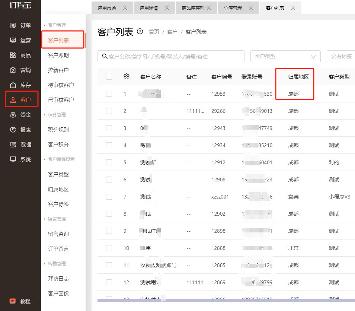Click the 北京 region cell in row 10
The width and height of the screenshot is (355, 311).
coord(293,248)
